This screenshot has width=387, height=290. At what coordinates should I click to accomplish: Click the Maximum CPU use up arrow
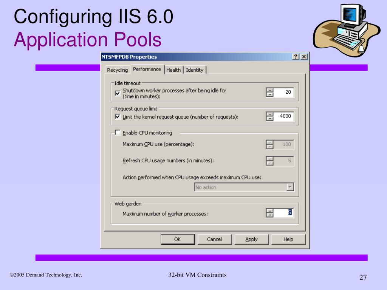pyautogui.click(x=270, y=142)
